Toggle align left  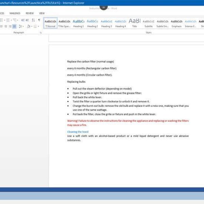point(1,27)
